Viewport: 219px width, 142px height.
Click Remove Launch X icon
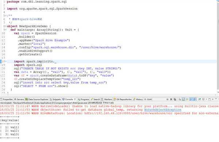pyautogui.click(x=171, y=99)
